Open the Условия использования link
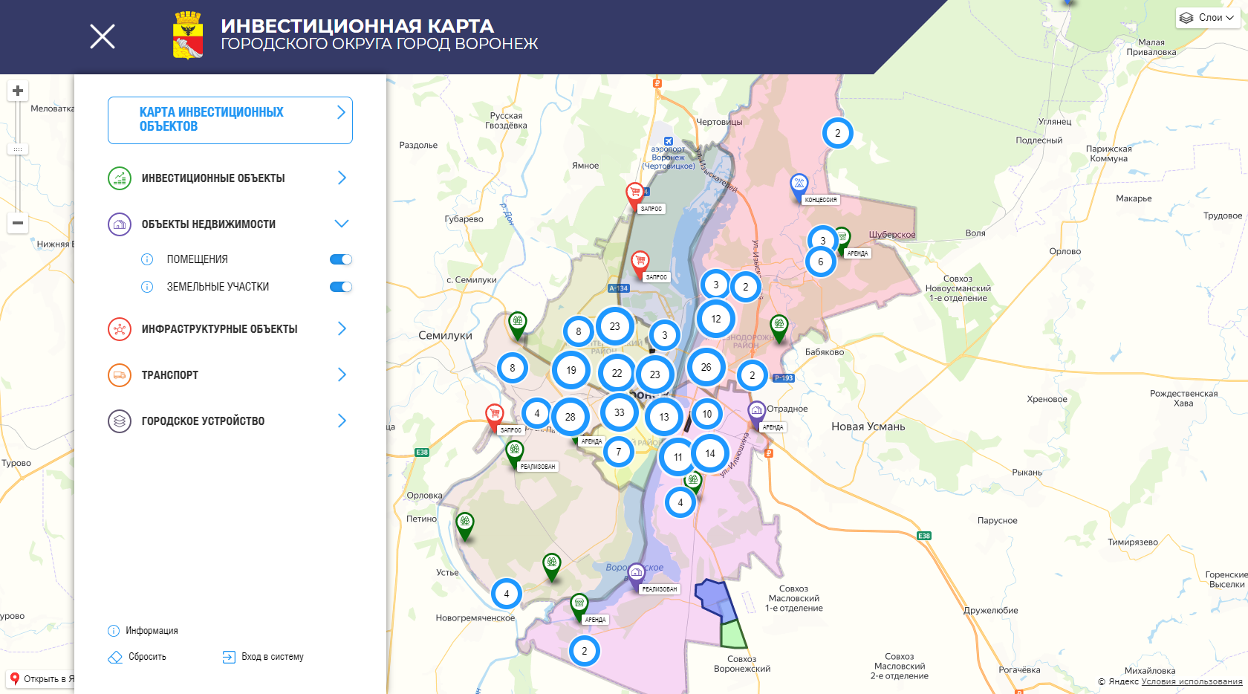 (x=1192, y=681)
